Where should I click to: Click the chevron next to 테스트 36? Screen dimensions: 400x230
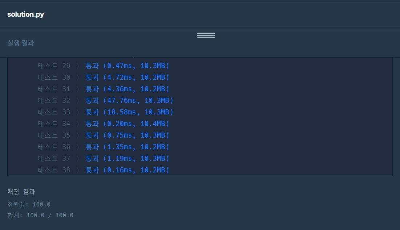[x=78, y=147]
